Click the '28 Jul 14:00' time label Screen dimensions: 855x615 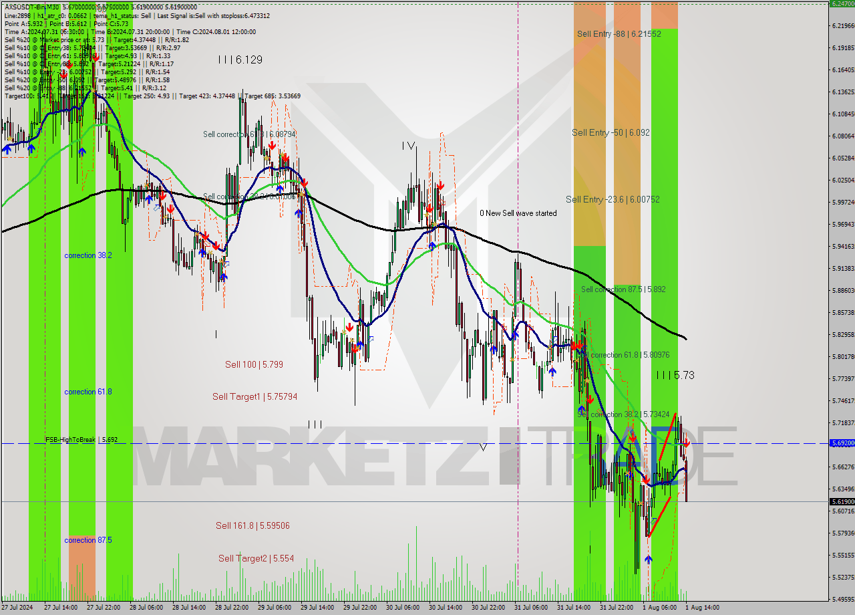click(x=188, y=608)
